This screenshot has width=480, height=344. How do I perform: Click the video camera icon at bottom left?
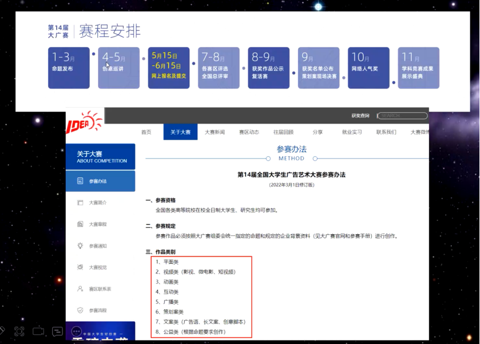tap(38, 331)
